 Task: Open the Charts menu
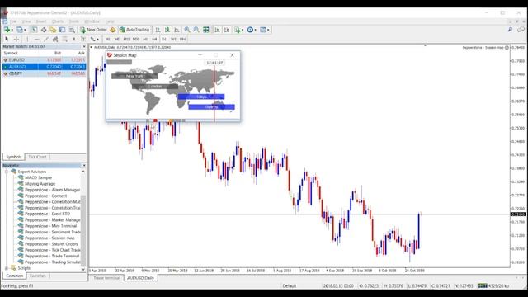[x=57, y=21]
